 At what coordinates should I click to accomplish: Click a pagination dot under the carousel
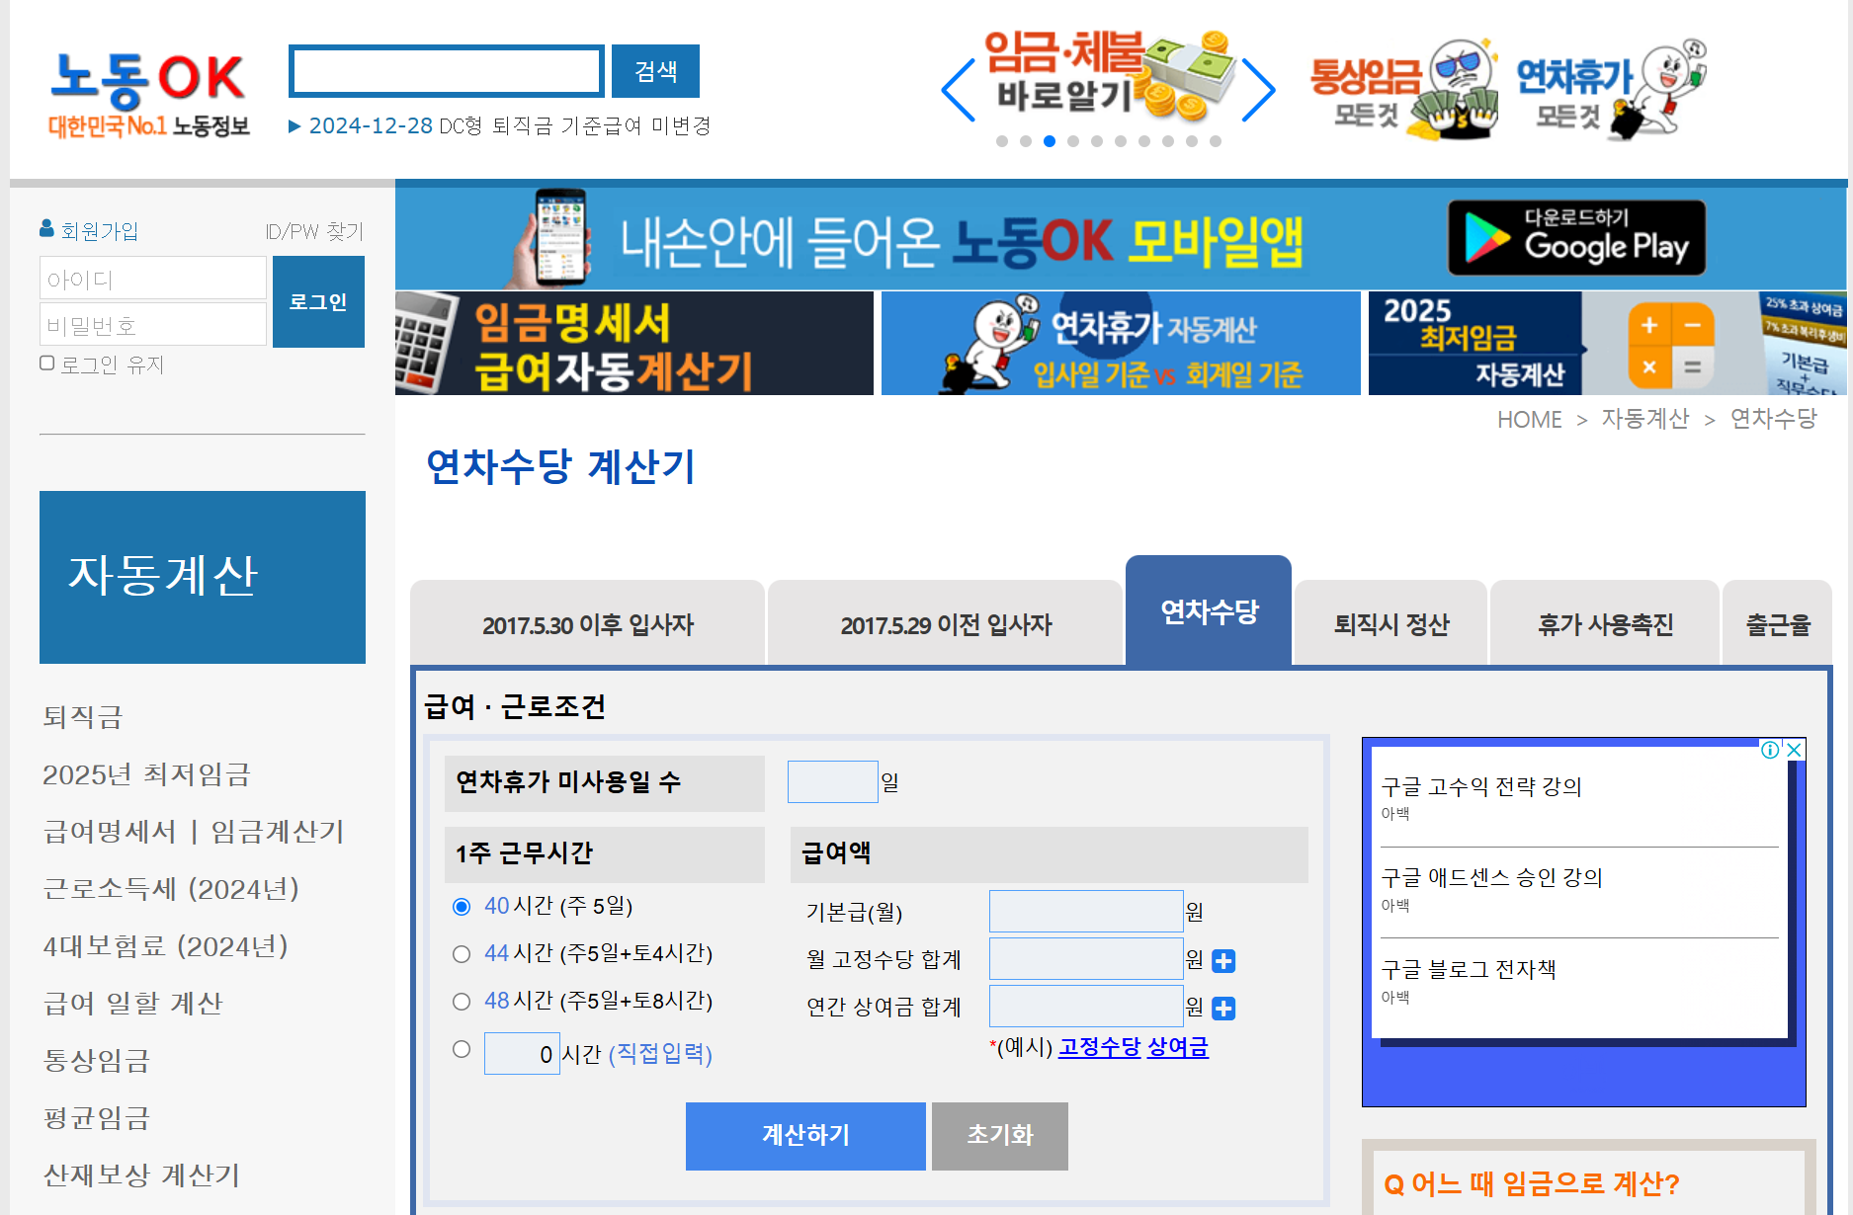[x=1049, y=141]
